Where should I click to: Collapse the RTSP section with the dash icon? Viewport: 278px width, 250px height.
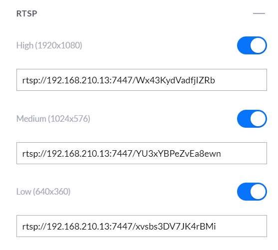(259, 13)
